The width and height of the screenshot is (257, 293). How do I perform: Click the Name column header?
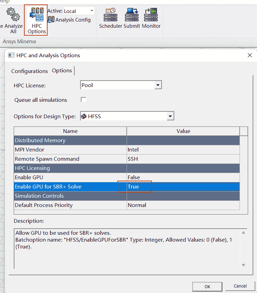70,131
